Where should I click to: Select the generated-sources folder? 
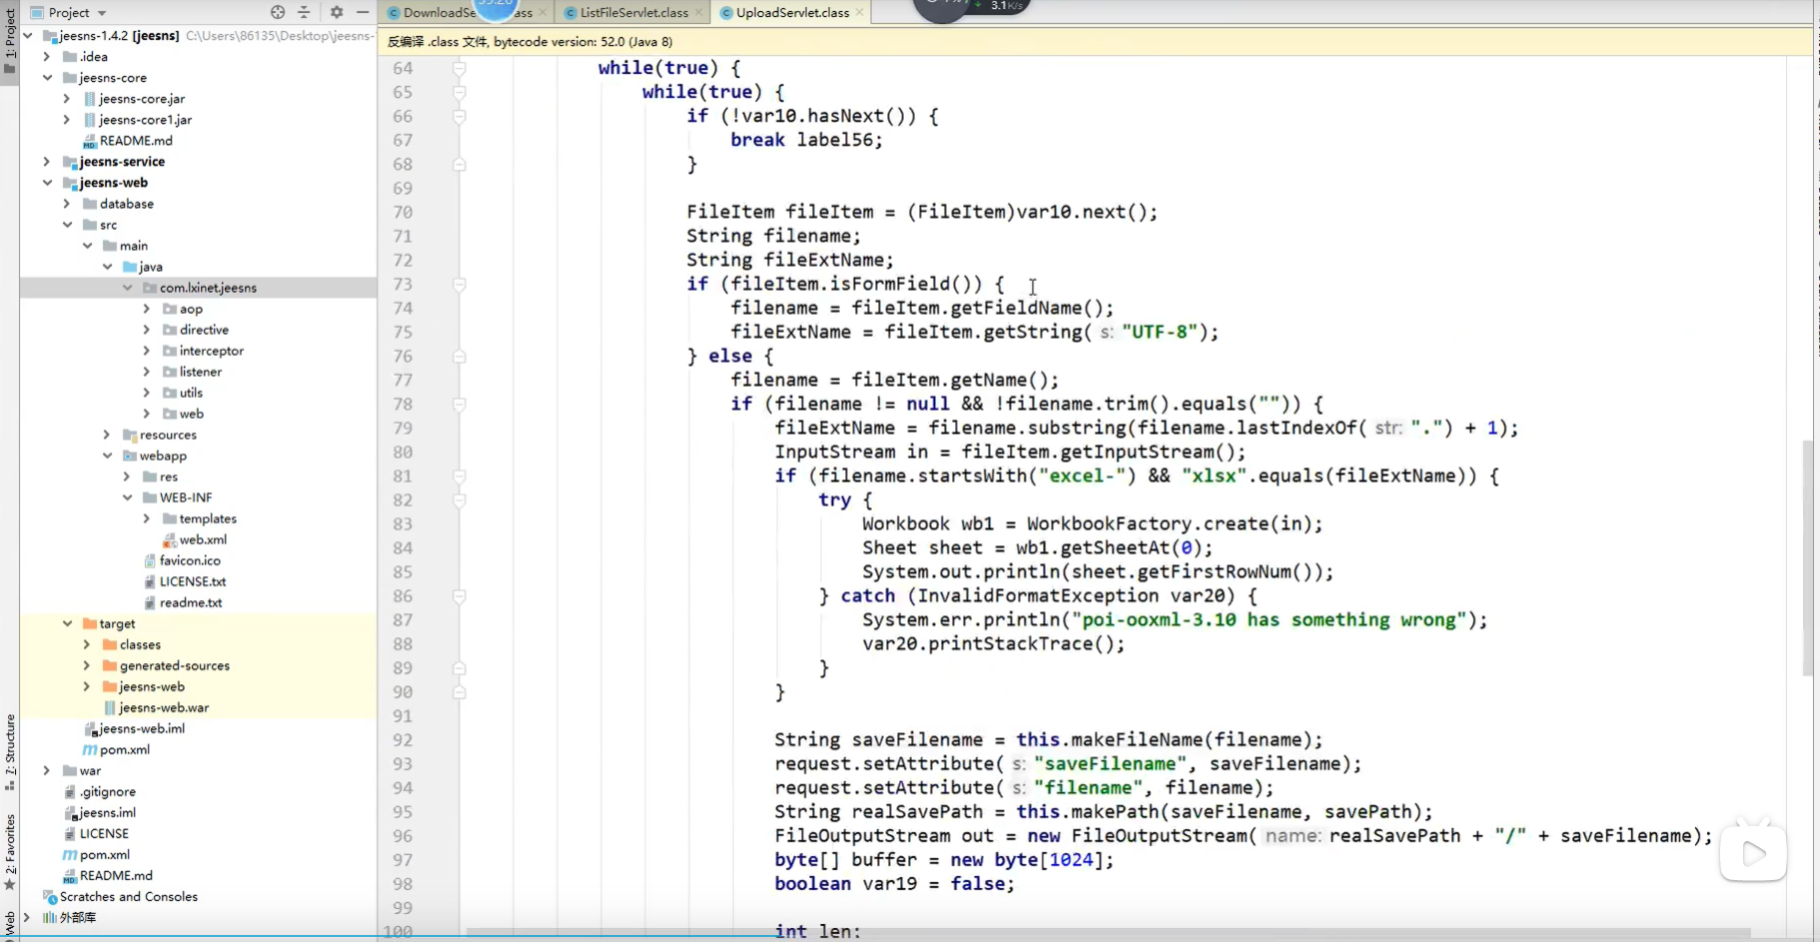pos(175,665)
